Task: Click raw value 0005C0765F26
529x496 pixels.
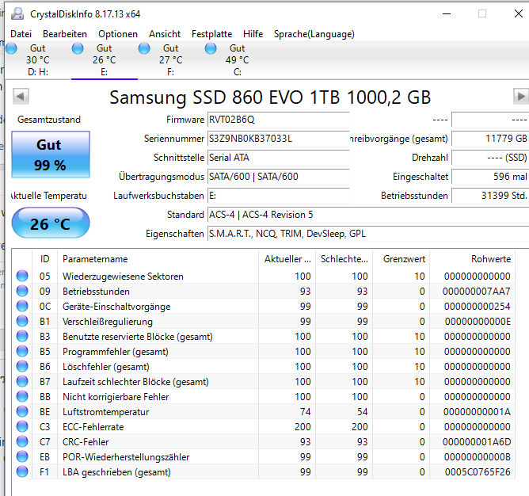Action: (478, 472)
